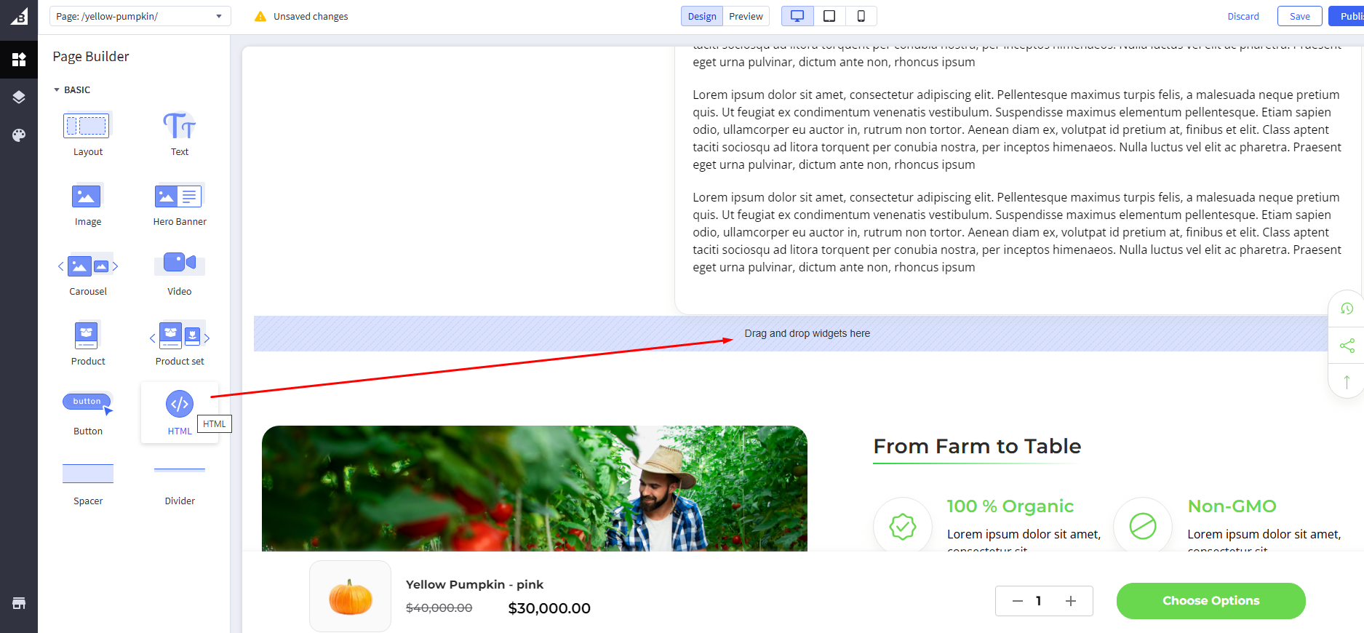This screenshot has height=633, width=1364.
Task: Switch to Design mode
Action: (x=702, y=16)
